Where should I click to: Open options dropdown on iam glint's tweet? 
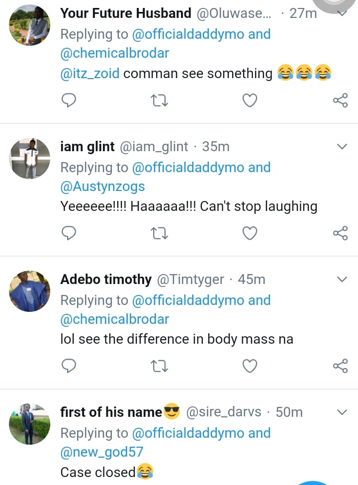point(342,147)
